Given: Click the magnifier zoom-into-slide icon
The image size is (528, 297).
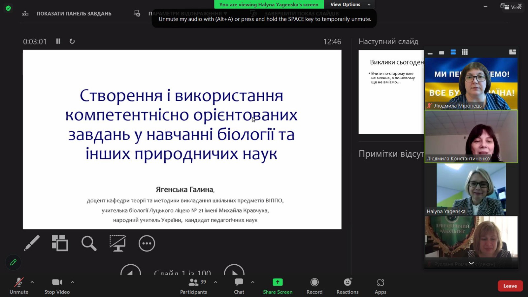Looking at the screenshot, I should pyautogui.click(x=89, y=243).
